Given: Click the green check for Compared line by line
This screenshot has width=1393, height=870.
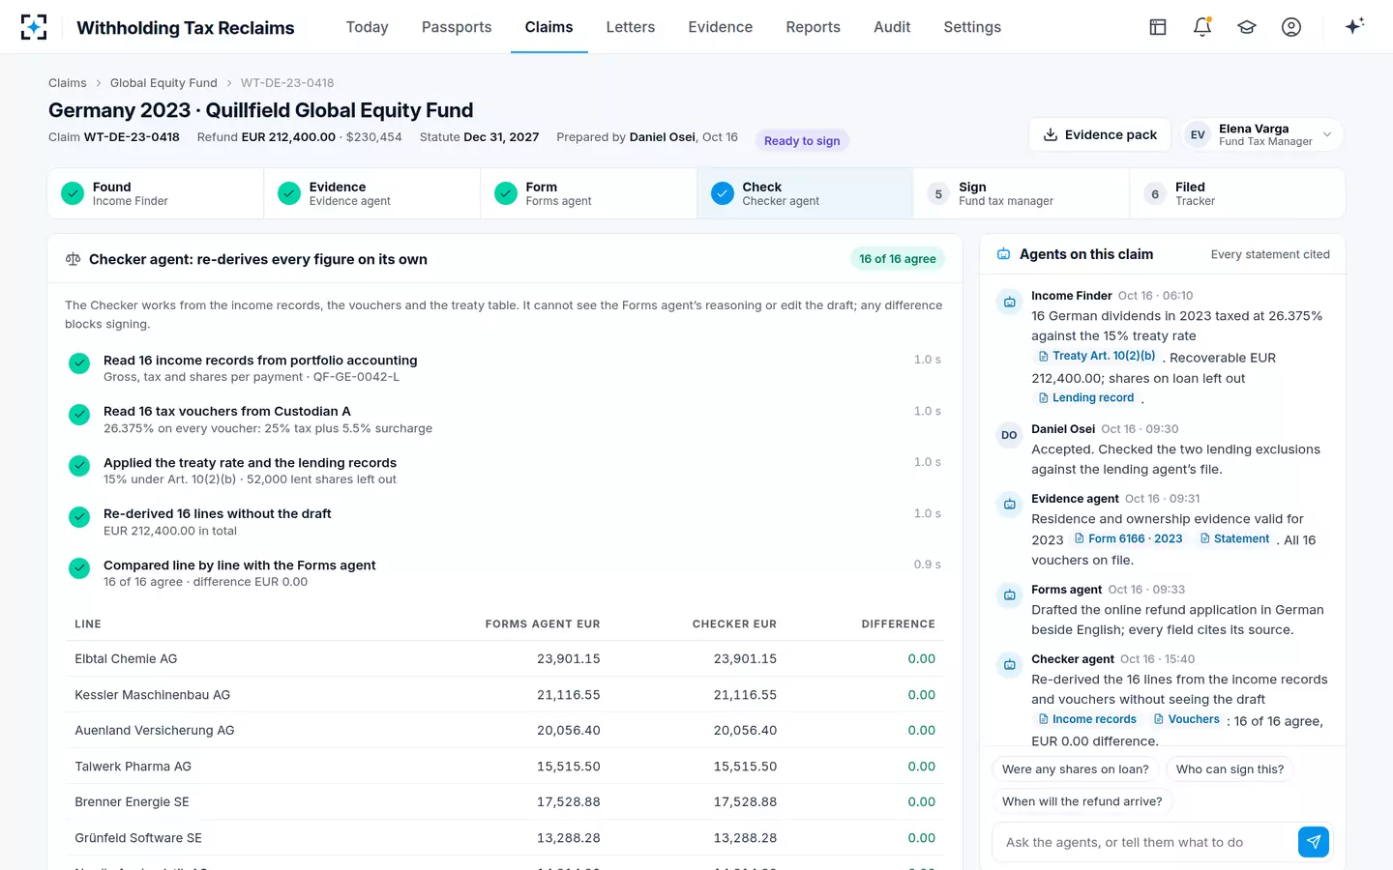Looking at the screenshot, I should tap(79, 567).
